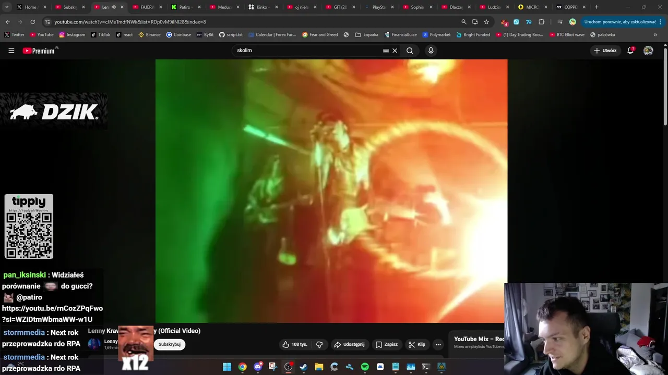The width and height of the screenshot is (668, 375).
Task: Mute the playing Lenny tab audio icon
Action: (x=113, y=7)
